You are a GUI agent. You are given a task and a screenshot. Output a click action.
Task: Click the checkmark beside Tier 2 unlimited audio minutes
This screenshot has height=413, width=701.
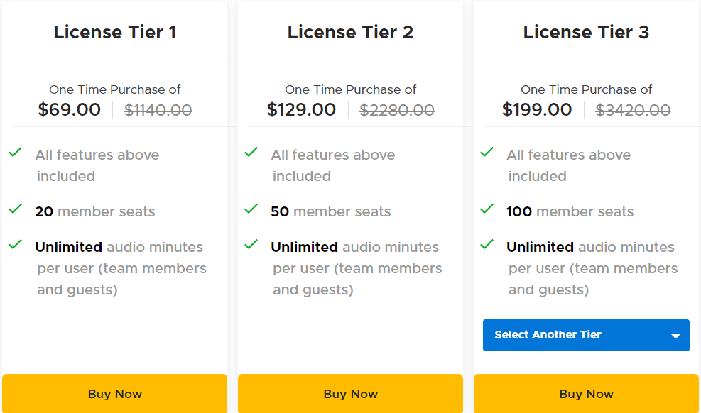(251, 243)
